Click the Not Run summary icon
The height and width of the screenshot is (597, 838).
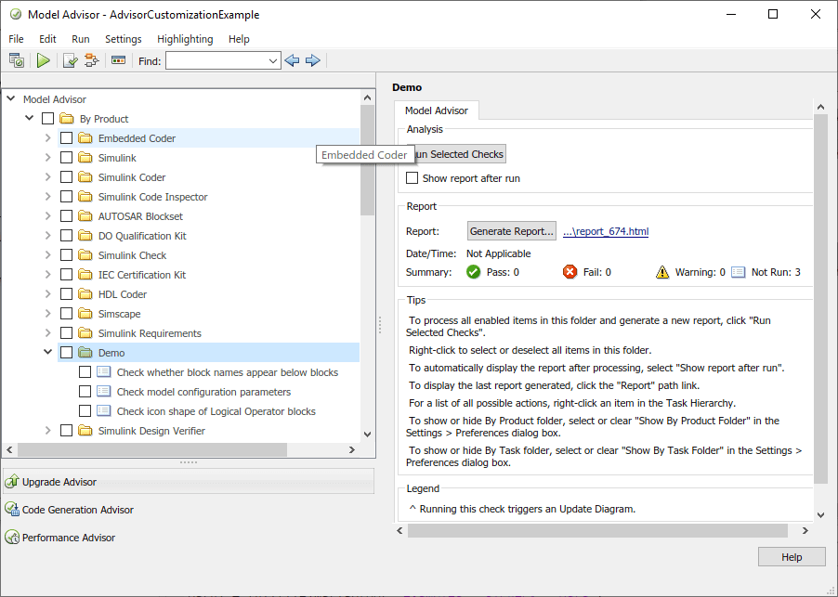[x=738, y=272]
